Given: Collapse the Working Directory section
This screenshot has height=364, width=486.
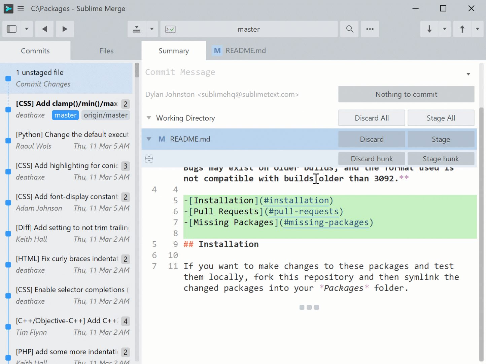Looking at the screenshot, I should [149, 118].
